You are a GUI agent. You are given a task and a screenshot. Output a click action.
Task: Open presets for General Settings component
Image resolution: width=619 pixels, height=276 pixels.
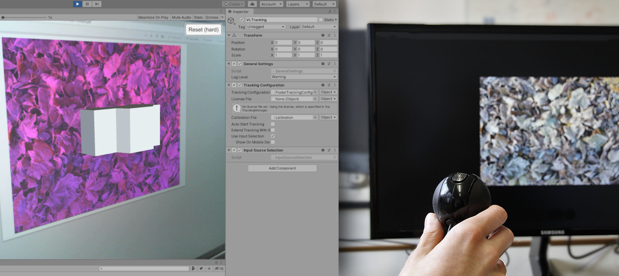[x=329, y=64]
